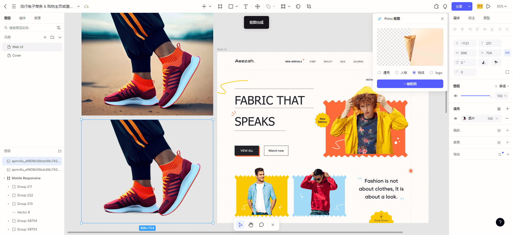
Task: Select the comment tool in the bottom toolbar
Action: (261, 225)
